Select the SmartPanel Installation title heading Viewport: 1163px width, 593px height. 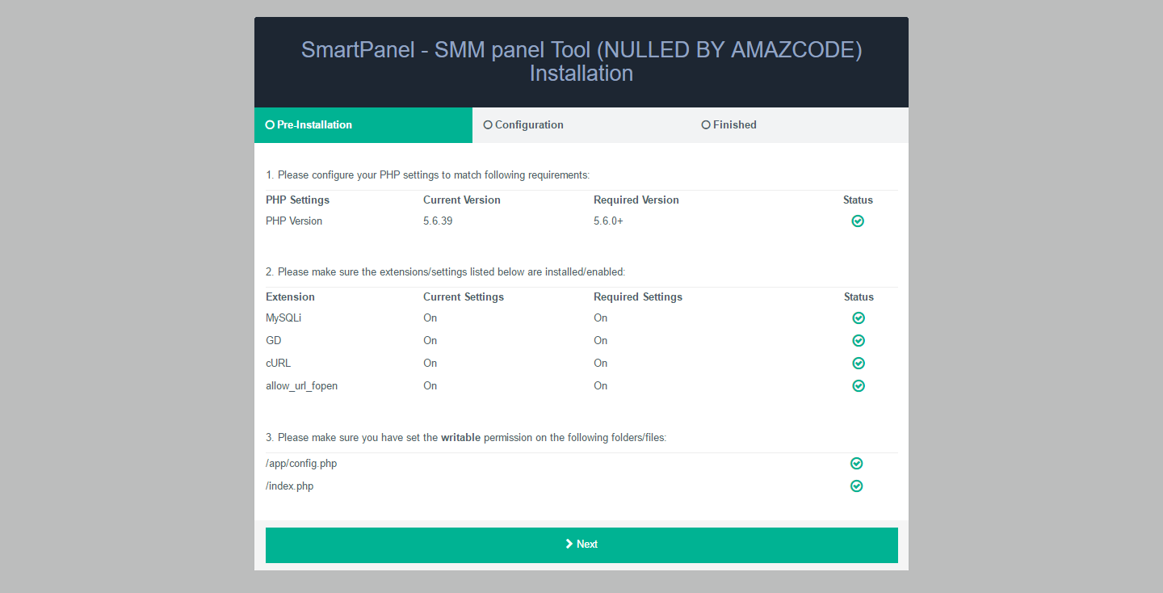coord(581,61)
